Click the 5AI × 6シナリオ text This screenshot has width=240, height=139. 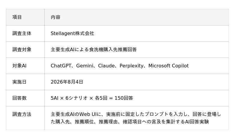click(69, 98)
